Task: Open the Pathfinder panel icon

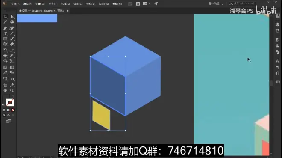Action: (x=278, y=52)
